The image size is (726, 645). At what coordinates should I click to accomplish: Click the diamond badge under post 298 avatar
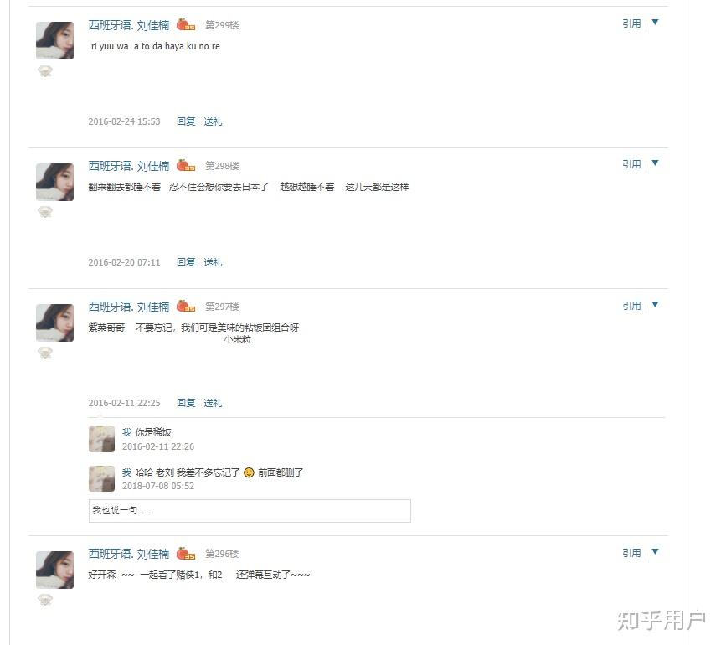click(x=45, y=212)
